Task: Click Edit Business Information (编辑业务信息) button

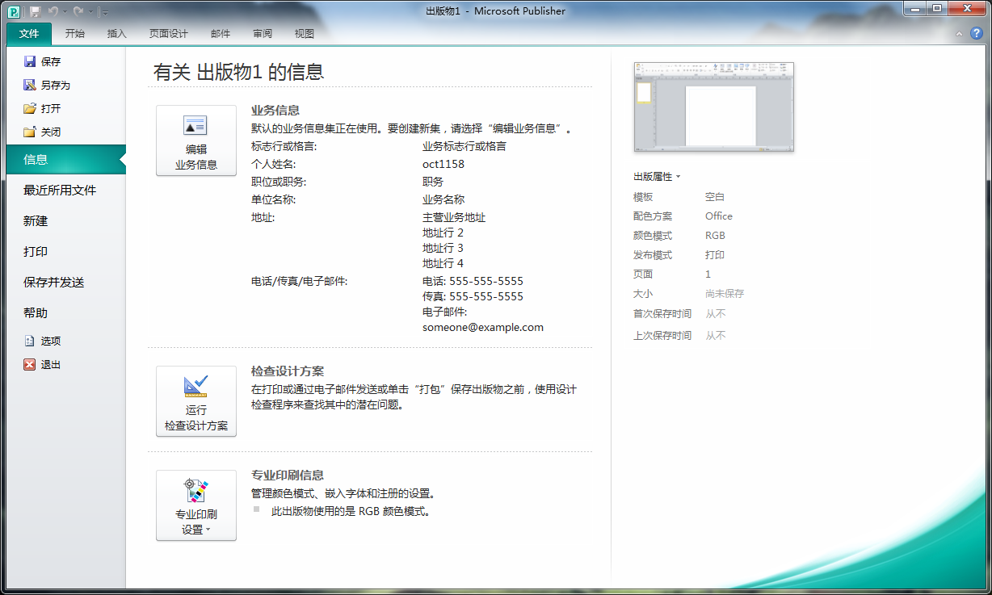Action: pos(196,140)
